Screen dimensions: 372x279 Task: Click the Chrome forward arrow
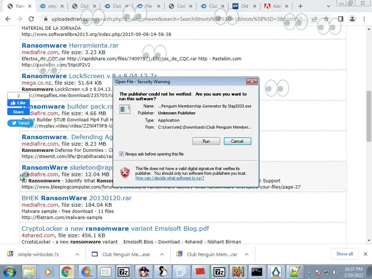[x=20, y=19]
